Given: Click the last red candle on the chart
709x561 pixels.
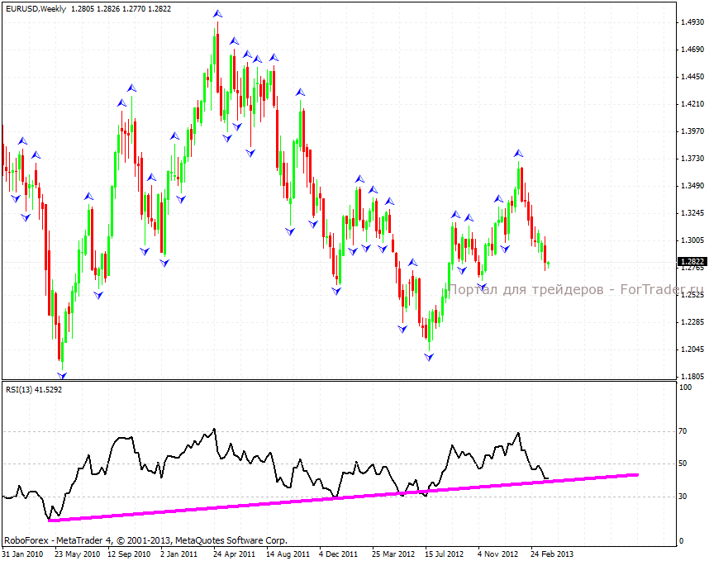Looking at the screenshot, I should pos(545,253).
